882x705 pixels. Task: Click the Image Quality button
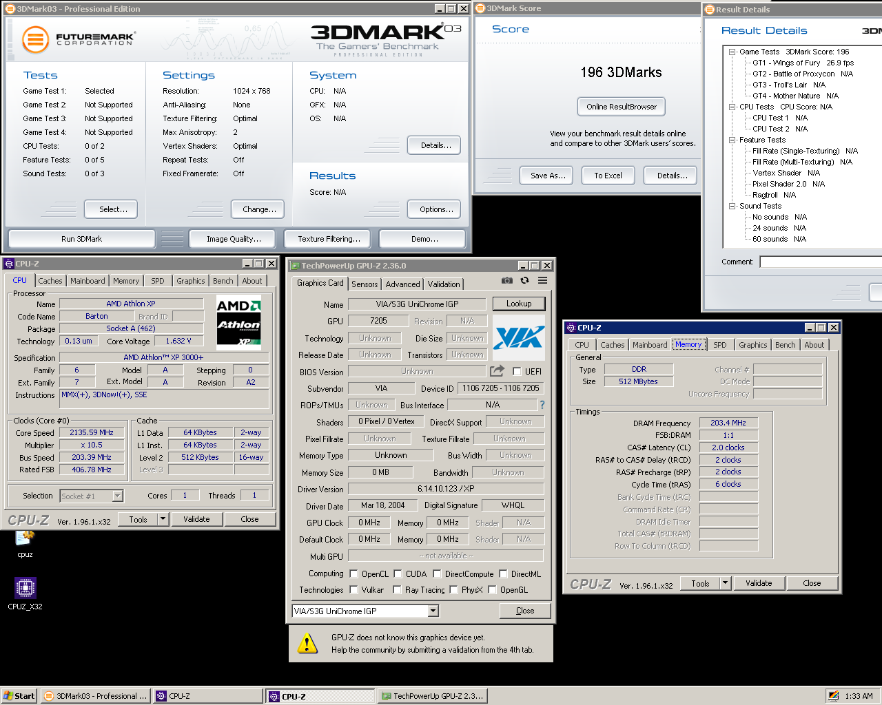coord(234,239)
